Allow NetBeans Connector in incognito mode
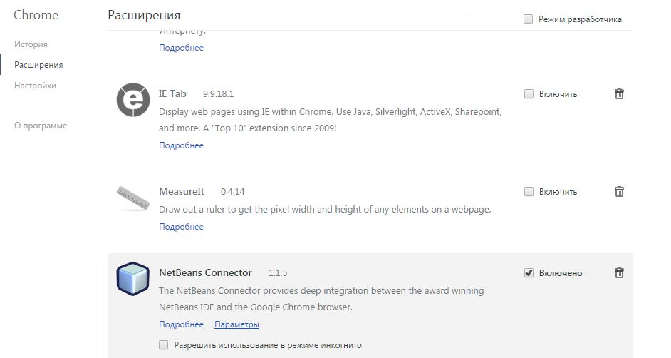This screenshot has width=671, height=358. [164, 345]
